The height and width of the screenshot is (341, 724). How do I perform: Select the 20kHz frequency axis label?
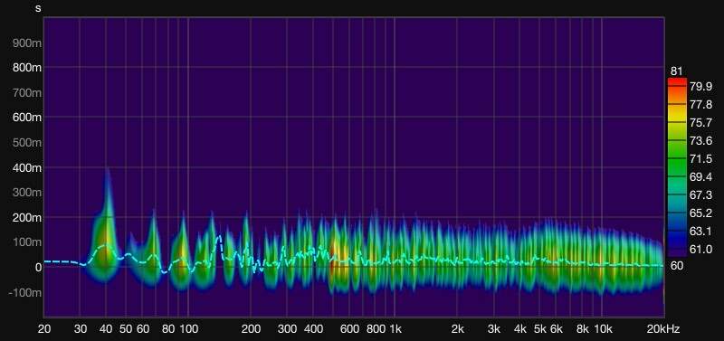pyautogui.click(x=663, y=329)
